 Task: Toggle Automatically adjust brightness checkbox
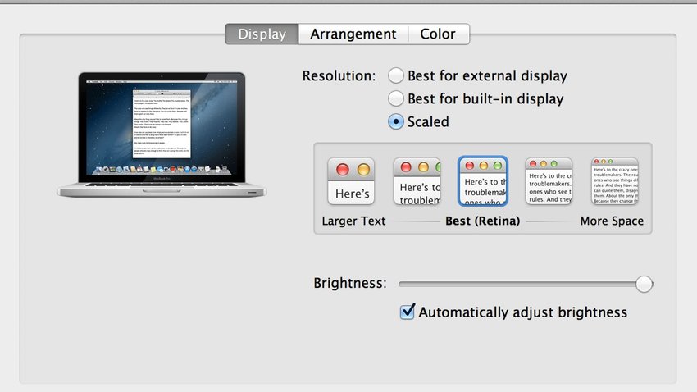408,312
